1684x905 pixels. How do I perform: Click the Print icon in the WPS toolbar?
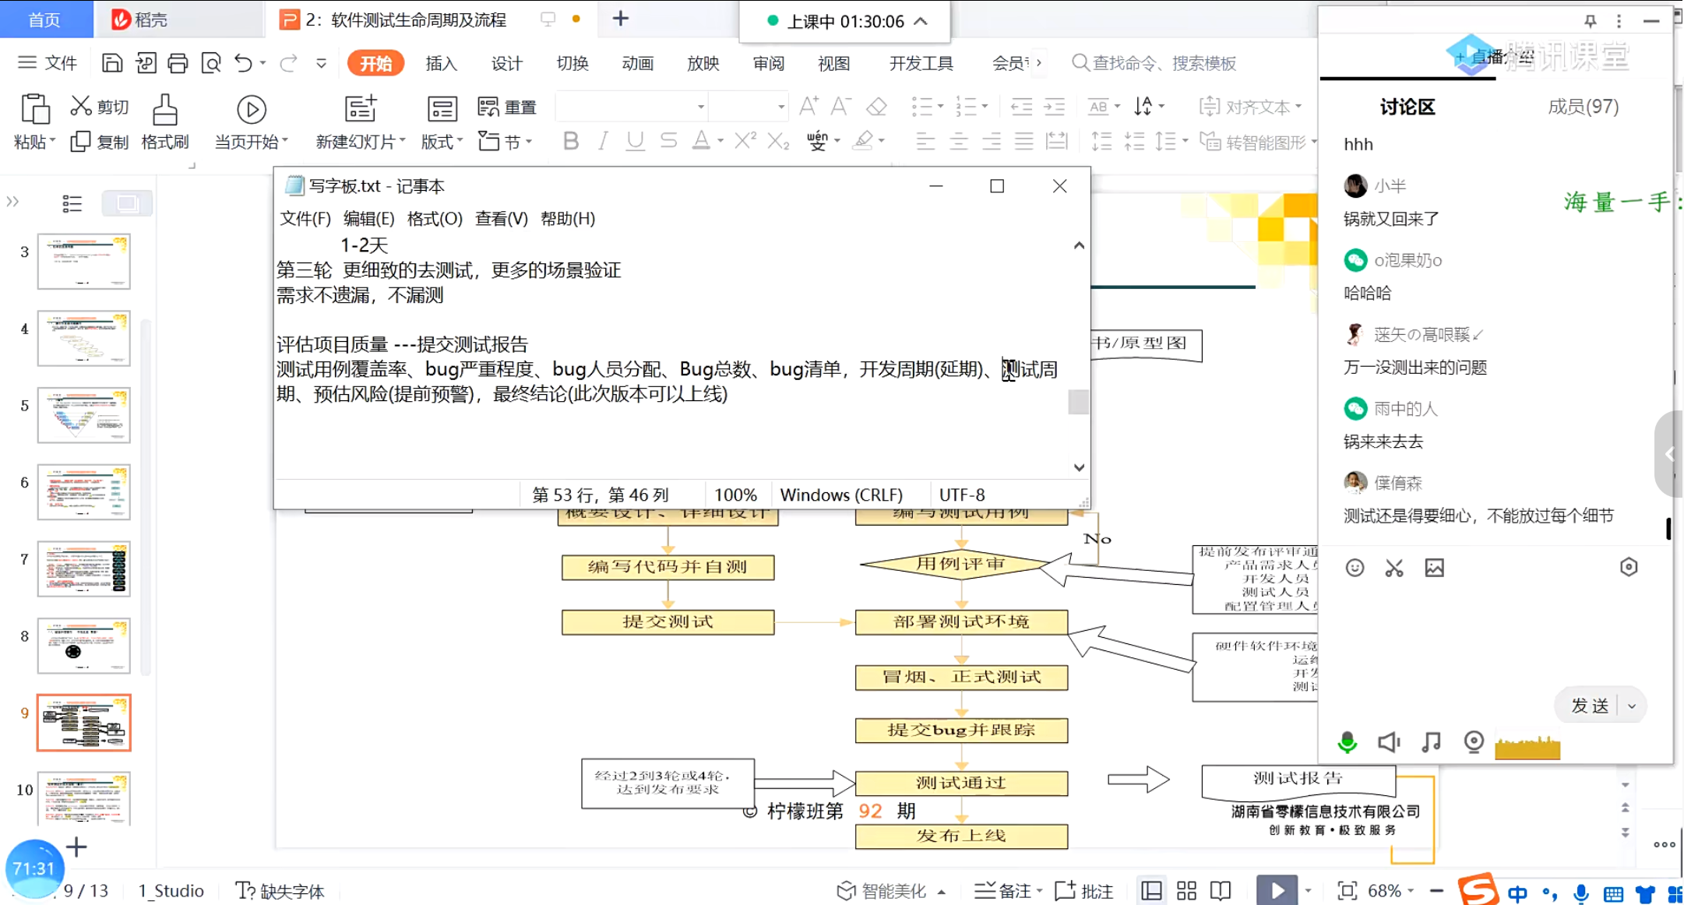178,63
